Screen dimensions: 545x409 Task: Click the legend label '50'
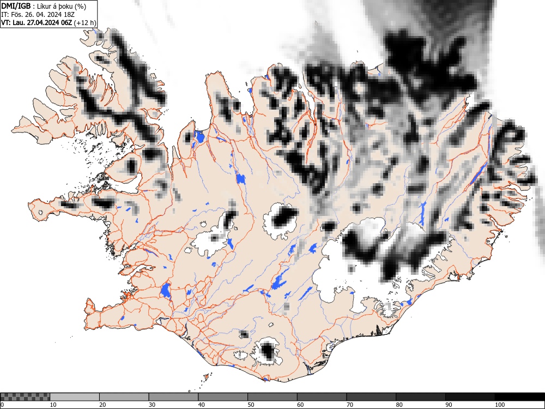coord(251,405)
